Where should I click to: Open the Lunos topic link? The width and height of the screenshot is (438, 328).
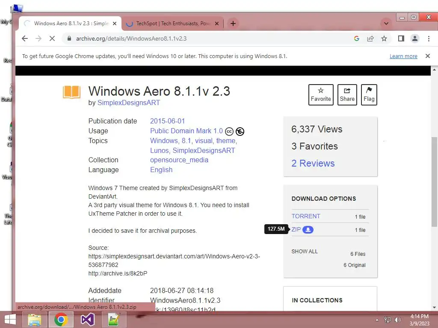click(x=160, y=150)
